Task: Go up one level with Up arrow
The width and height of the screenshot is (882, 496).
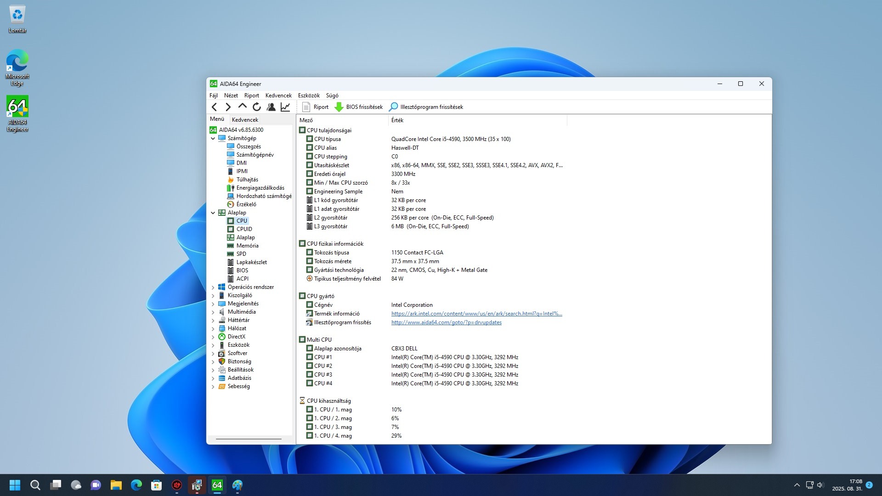Action: tap(242, 107)
